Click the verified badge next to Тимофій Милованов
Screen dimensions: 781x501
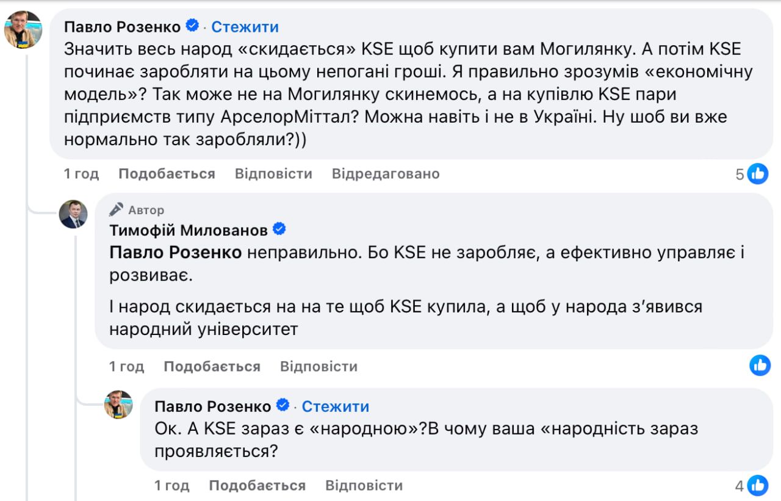pos(278,228)
